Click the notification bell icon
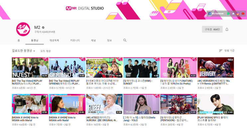The height and width of the screenshot is (128, 247). [227, 29]
